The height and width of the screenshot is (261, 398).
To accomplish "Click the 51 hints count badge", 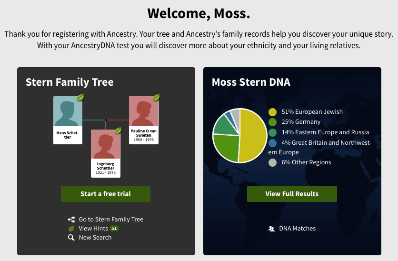I will click(x=114, y=229).
